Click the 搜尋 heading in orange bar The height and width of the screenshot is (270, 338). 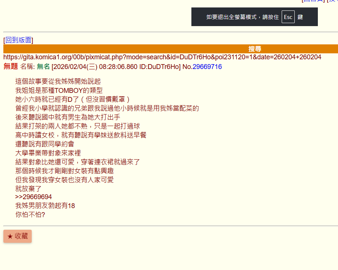coord(255,49)
